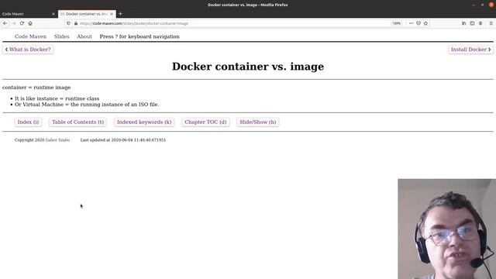Click 'Press ? for keyboard navigation' text
496x279 pixels.
point(139,36)
